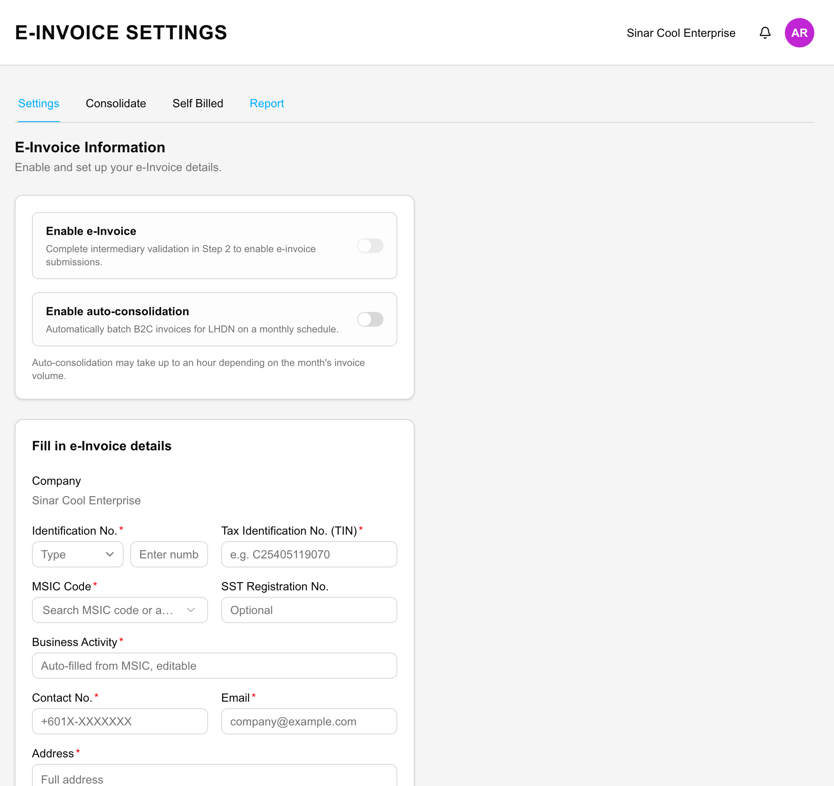Click the Tax Identification No. field
Screen dimensions: 834x786
(x=309, y=554)
